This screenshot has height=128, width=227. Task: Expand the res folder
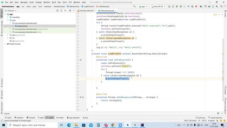8,38
